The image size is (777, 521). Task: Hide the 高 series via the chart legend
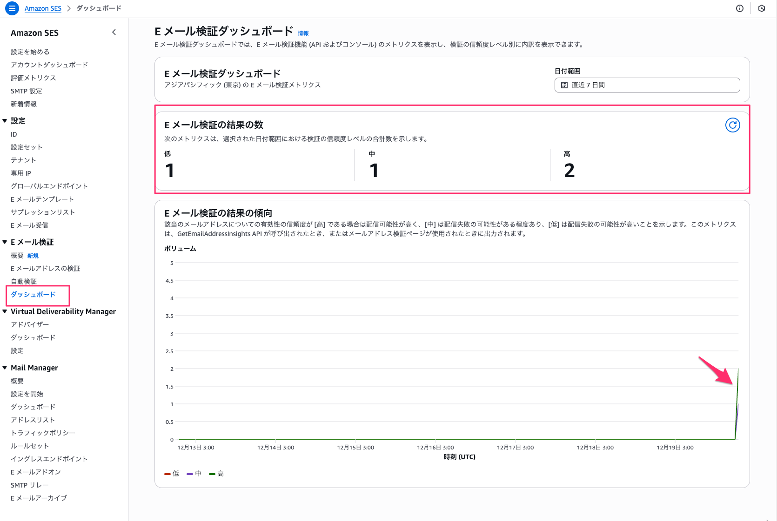tap(216, 473)
